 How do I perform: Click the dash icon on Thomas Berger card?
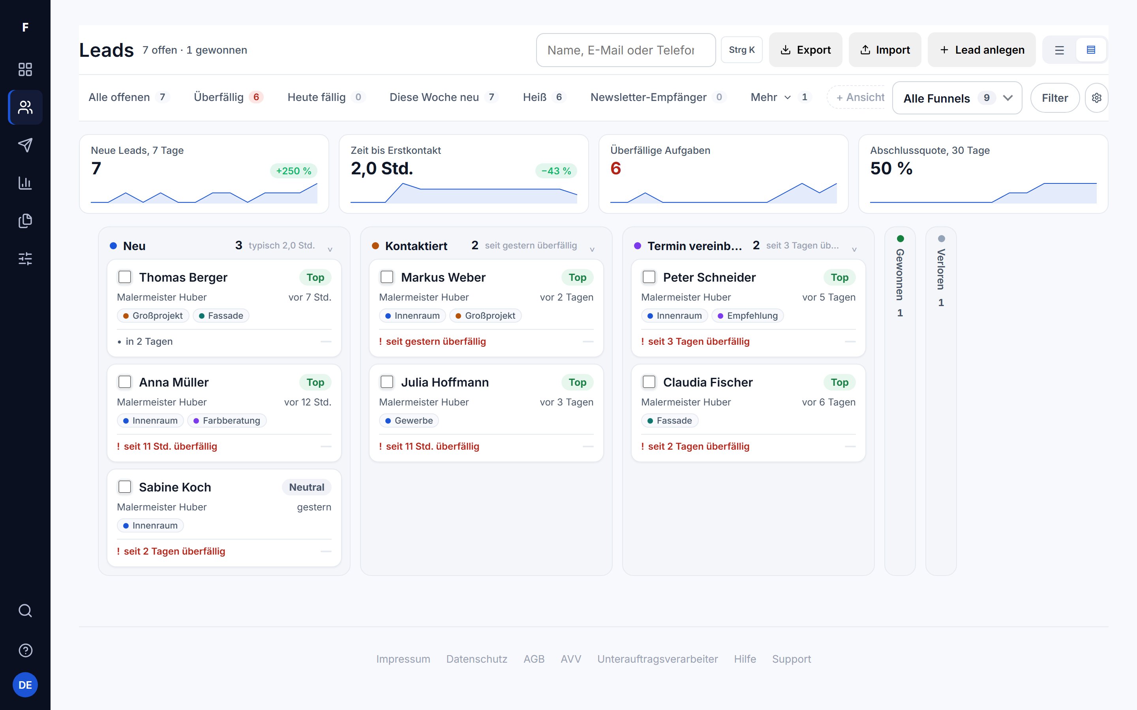[x=326, y=341]
